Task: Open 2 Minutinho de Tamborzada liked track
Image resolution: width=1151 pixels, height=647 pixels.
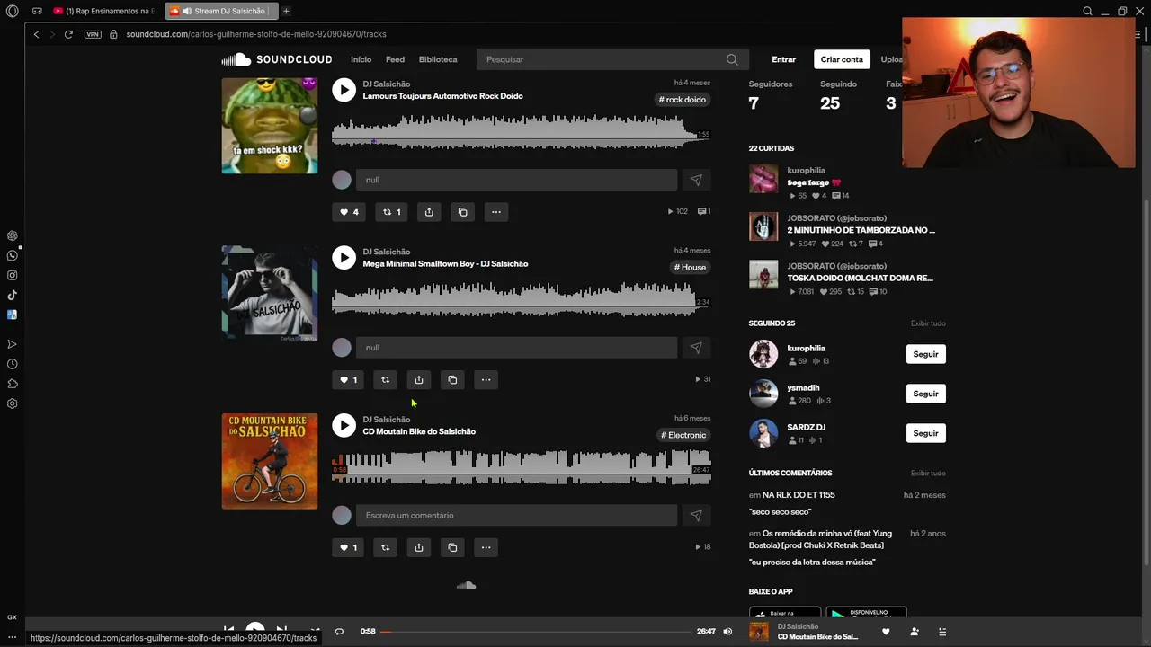Action: (861, 230)
